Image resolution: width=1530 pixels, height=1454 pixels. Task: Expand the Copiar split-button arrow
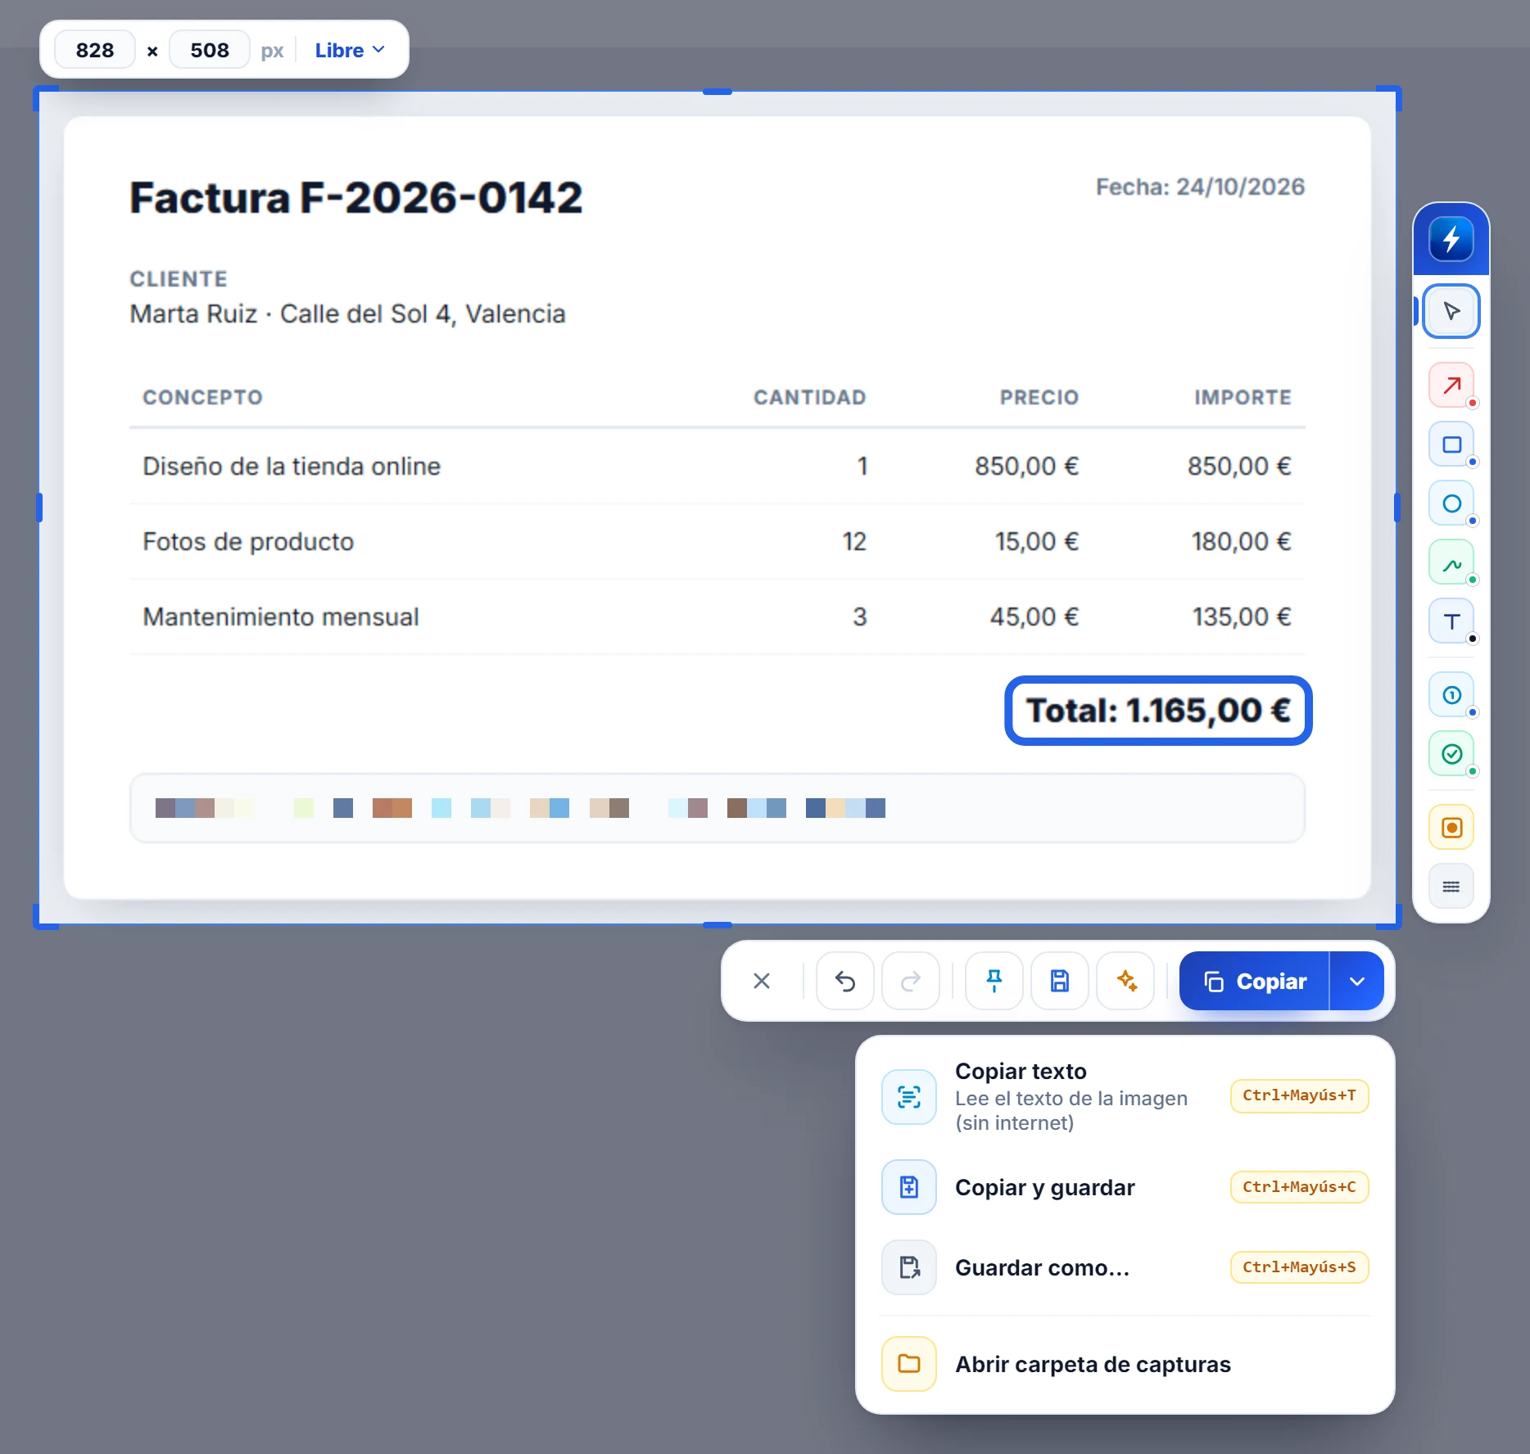click(x=1357, y=981)
